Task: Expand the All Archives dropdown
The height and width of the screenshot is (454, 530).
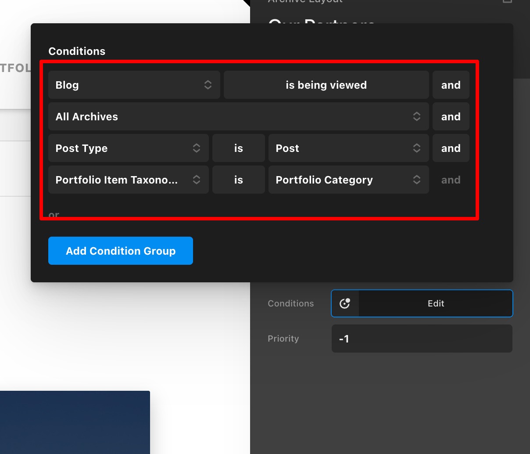Action: [238, 117]
